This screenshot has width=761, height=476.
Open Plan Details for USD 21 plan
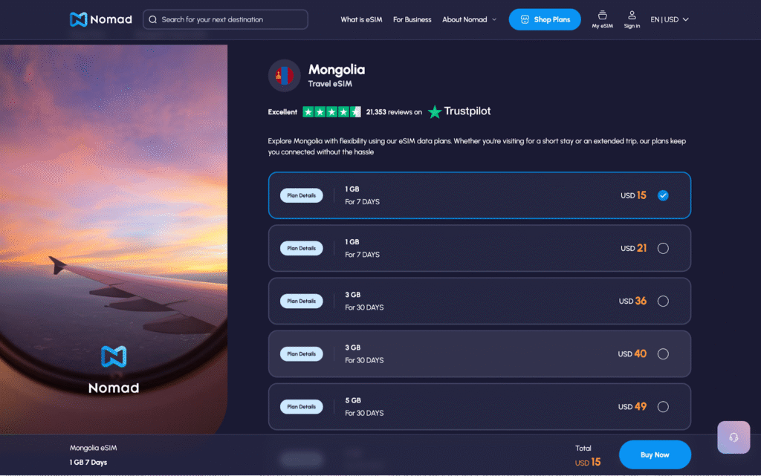[x=302, y=248]
